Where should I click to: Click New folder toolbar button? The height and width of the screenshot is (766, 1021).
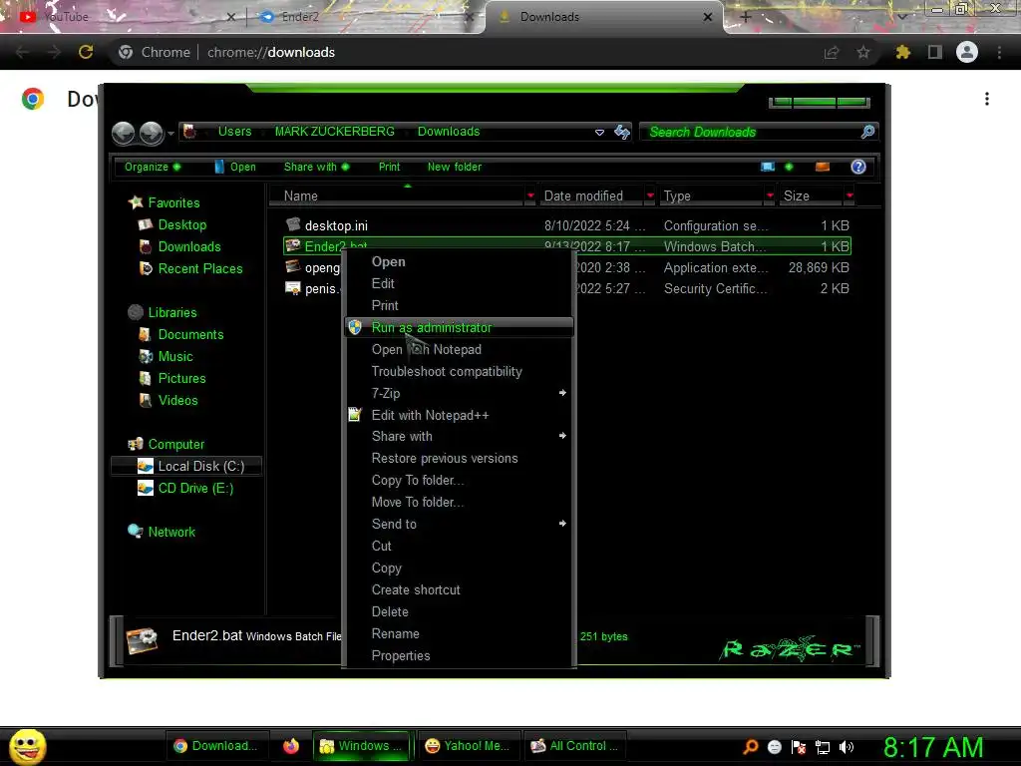coord(454,167)
